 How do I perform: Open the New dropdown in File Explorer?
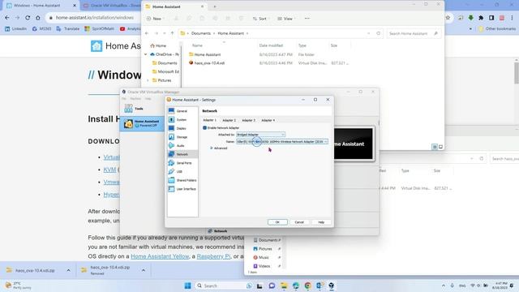(155, 19)
